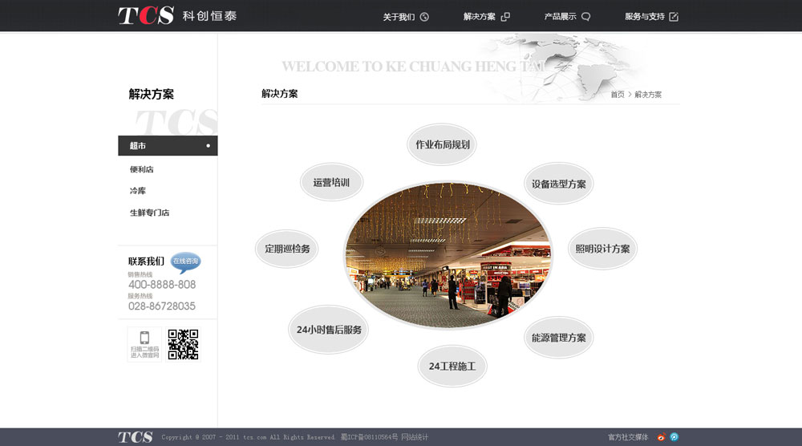The image size is (802, 446).
Task: Click the edit icon beside 服务与支持
Action: click(674, 17)
